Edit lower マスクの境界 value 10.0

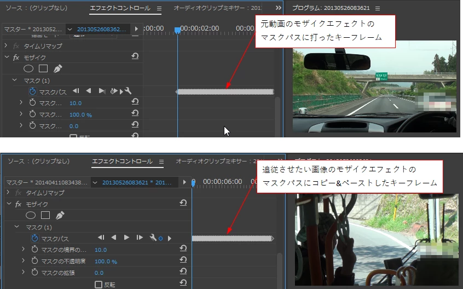[x=101, y=250]
